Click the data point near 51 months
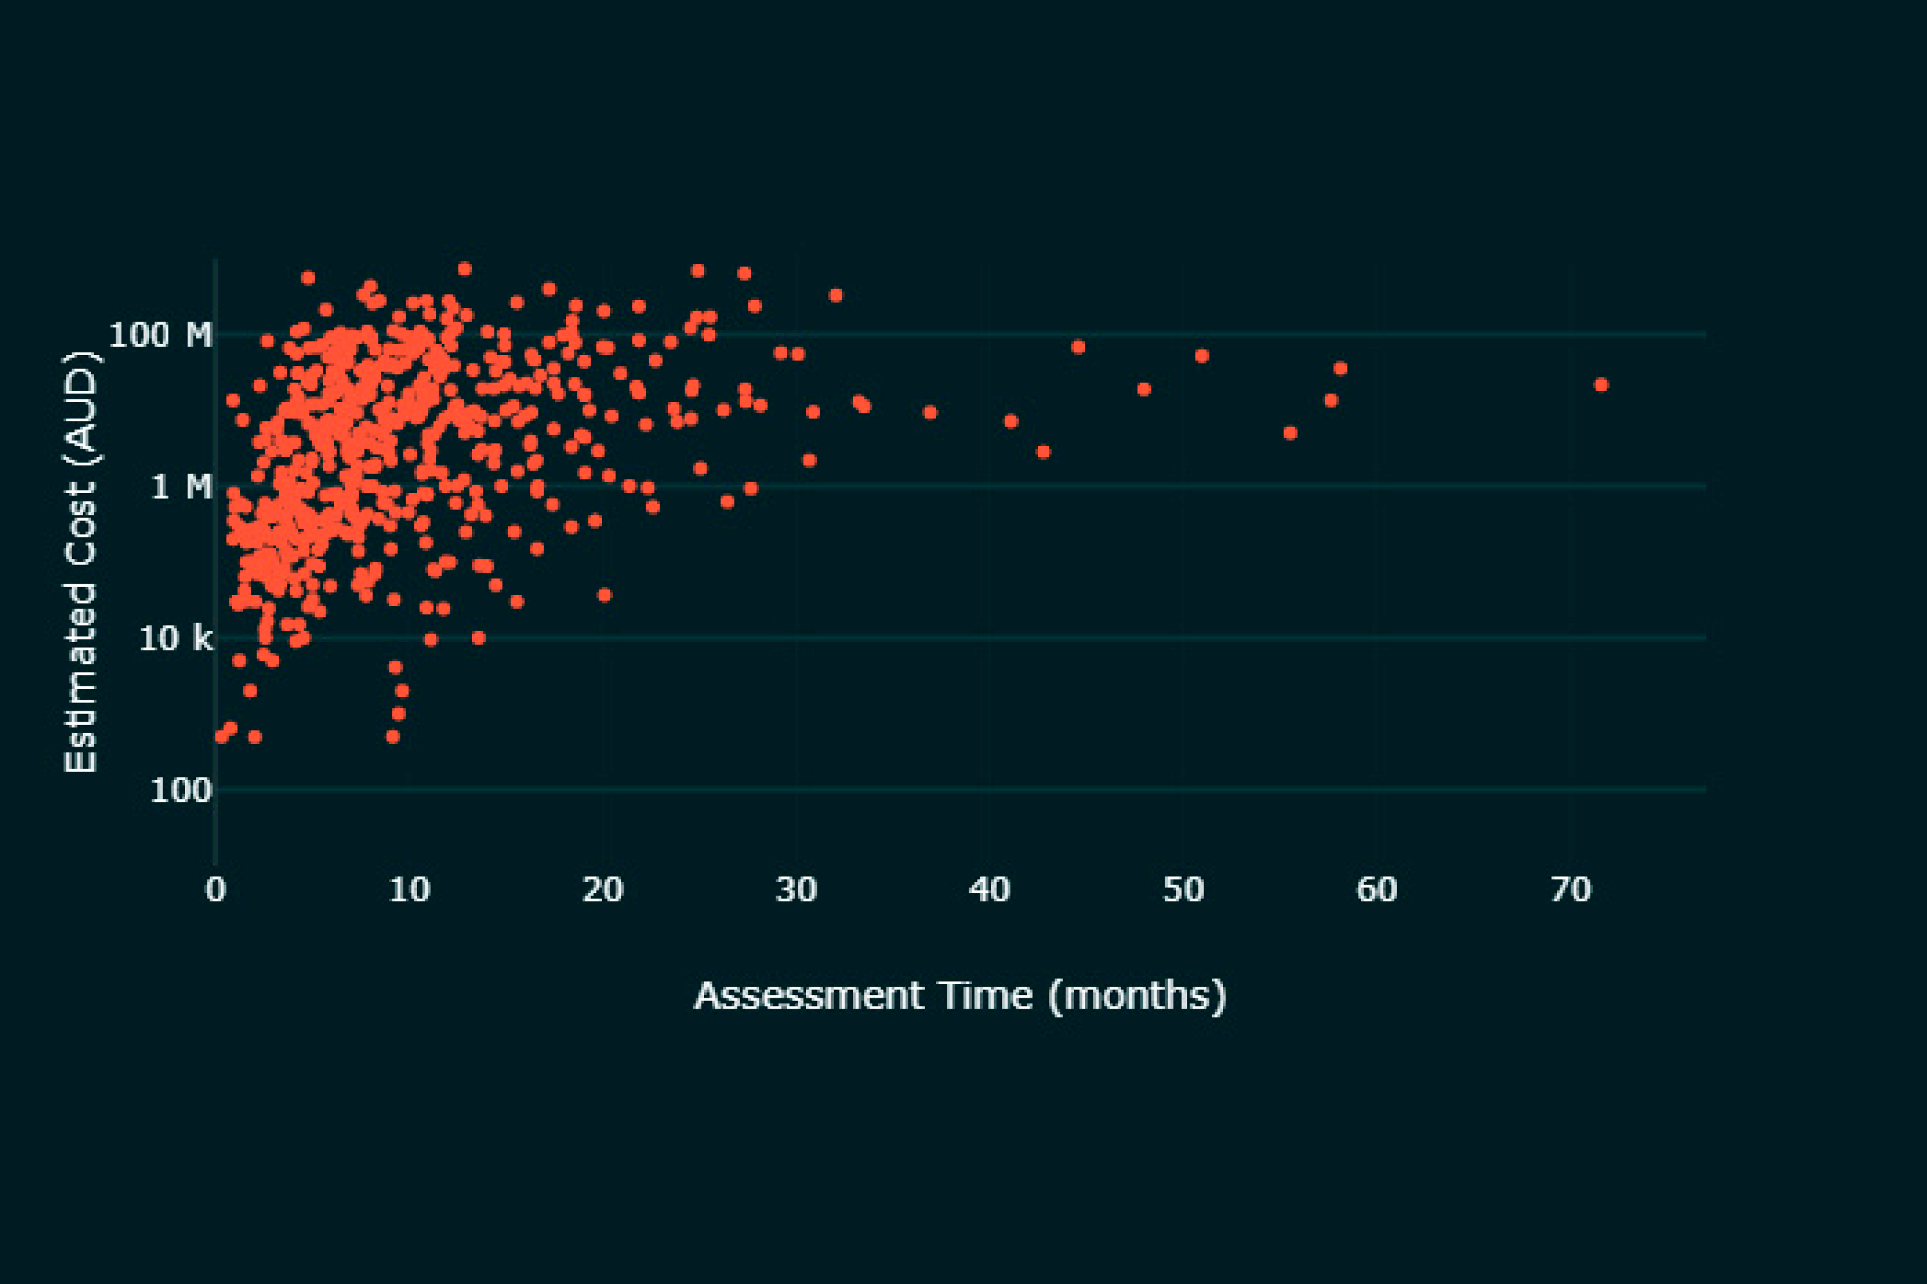 [x=1202, y=356]
